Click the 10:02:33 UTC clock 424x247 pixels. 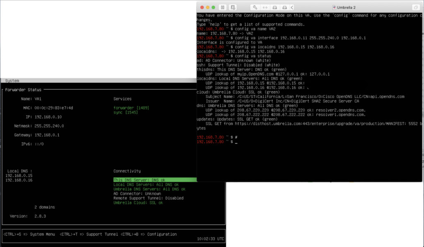click(210, 239)
